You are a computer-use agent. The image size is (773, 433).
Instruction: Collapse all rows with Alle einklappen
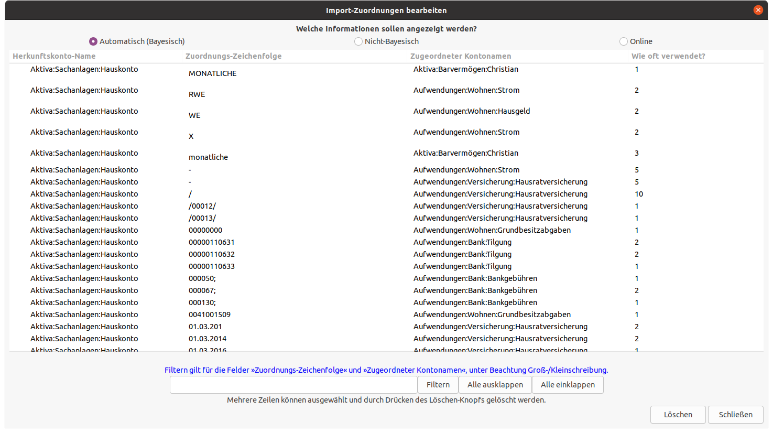pyautogui.click(x=568, y=385)
